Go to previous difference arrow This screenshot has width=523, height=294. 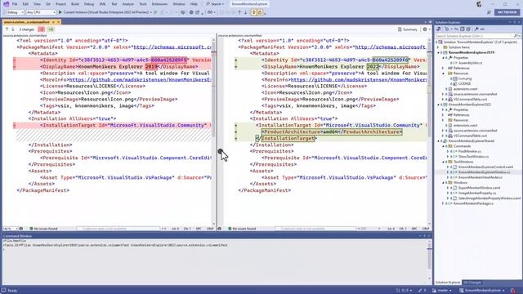point(7,29)
